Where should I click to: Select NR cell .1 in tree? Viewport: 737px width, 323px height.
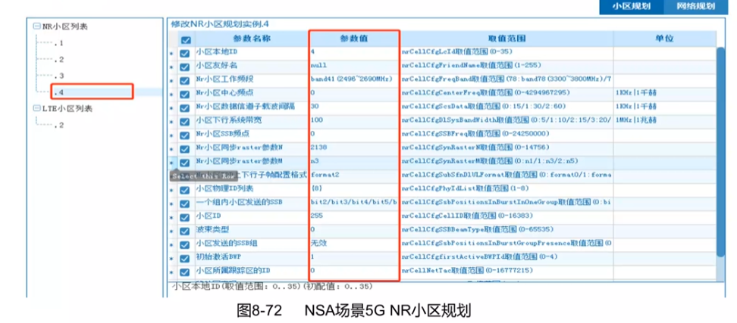tap(58, 43)
